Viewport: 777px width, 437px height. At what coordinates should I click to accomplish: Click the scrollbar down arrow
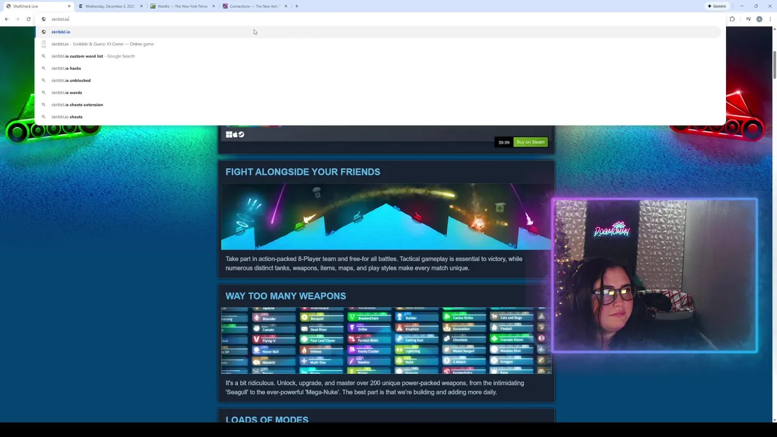pyautogui.click(x=774, y=419)
